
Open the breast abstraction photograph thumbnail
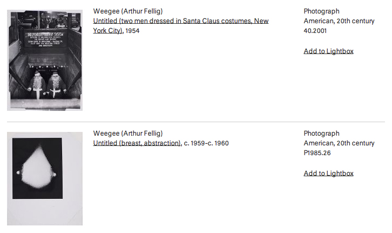tap(45, 178)
